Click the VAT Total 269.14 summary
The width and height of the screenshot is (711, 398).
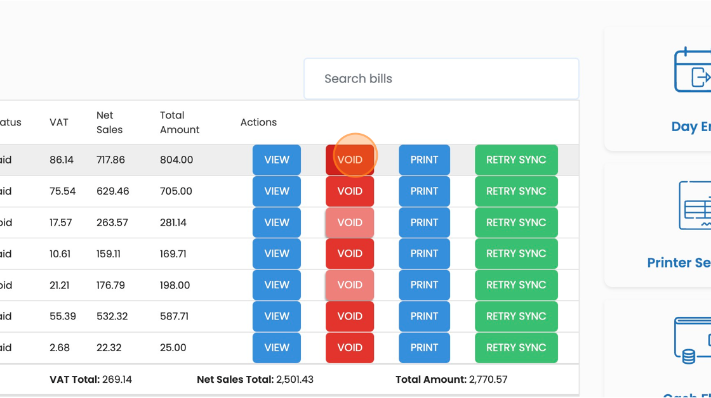(x=91, y=380)
